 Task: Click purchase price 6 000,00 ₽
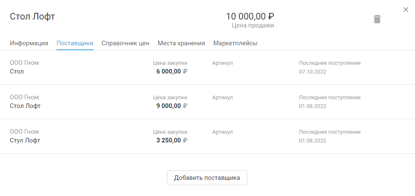coord(172,71)
